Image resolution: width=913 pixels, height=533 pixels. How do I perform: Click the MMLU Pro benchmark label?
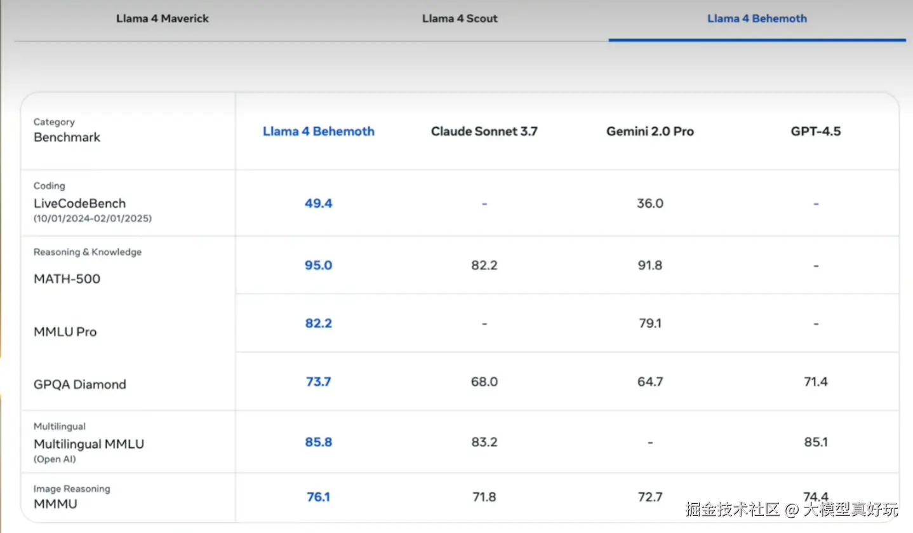pyautogui.click(x=65, y=332)
